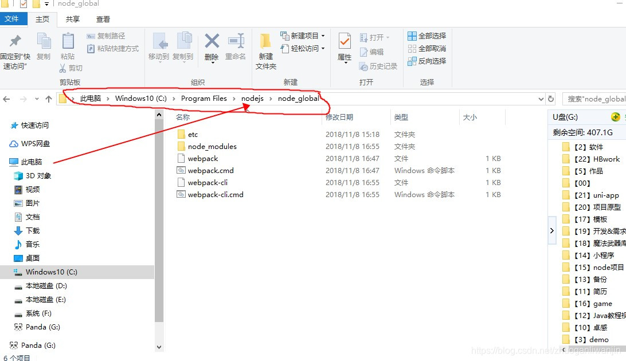Screen dimensions: 626x361
Task: Open address bar history dropdown
Action: 541,99
